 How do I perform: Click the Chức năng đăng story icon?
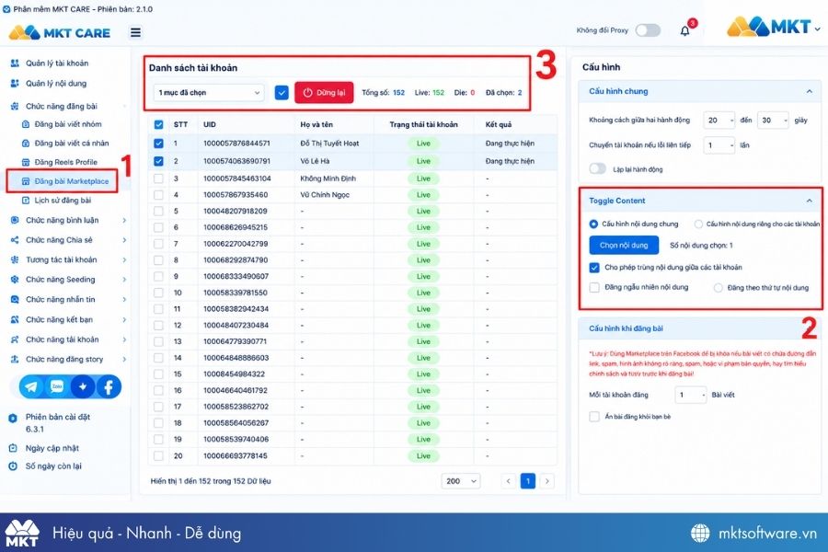pyautogui.click(x=15, y=359)
